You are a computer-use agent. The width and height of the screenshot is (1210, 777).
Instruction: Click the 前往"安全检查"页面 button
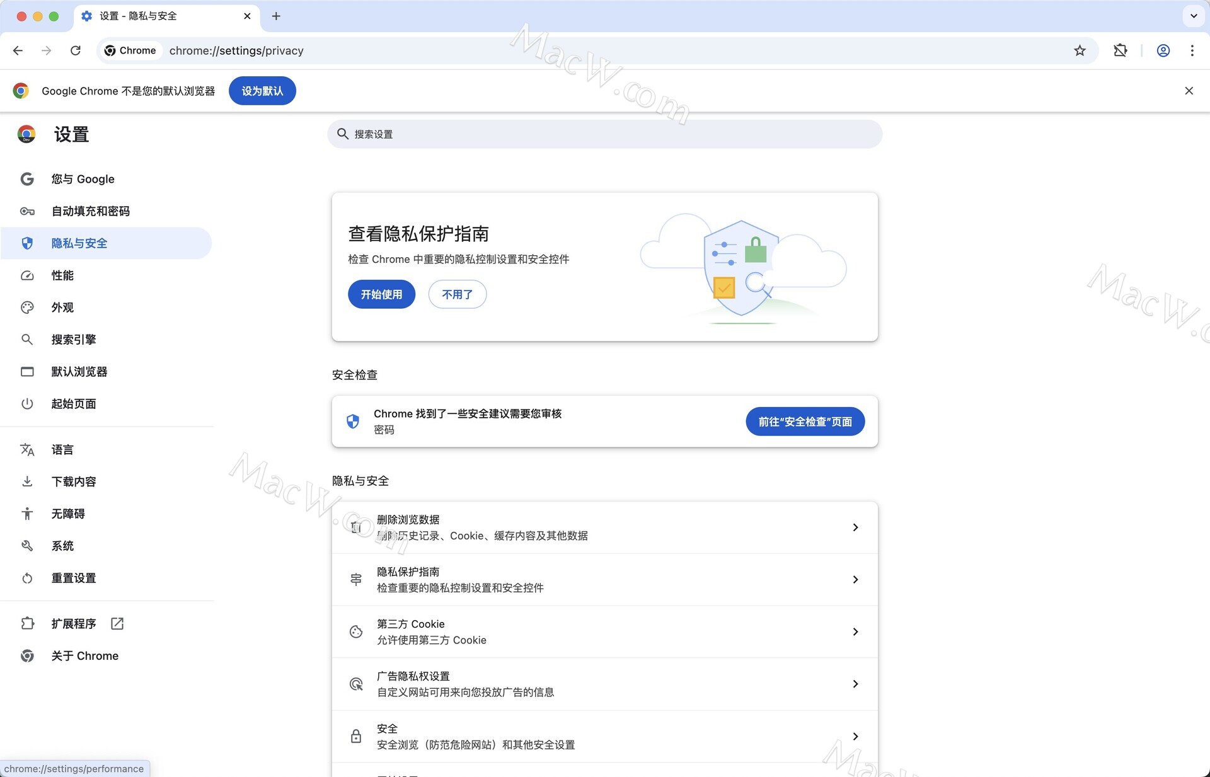click(x=805, y=422)
